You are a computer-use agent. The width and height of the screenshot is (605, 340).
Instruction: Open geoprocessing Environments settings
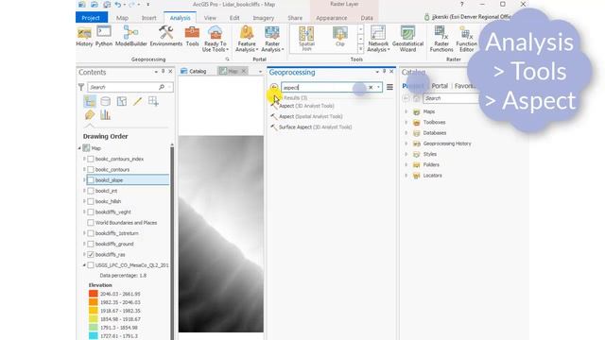(166, 37)
